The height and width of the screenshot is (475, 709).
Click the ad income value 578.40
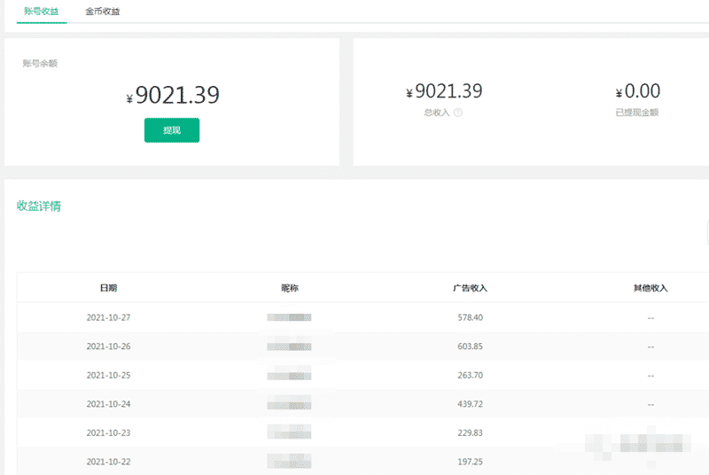tap(471, 318)
